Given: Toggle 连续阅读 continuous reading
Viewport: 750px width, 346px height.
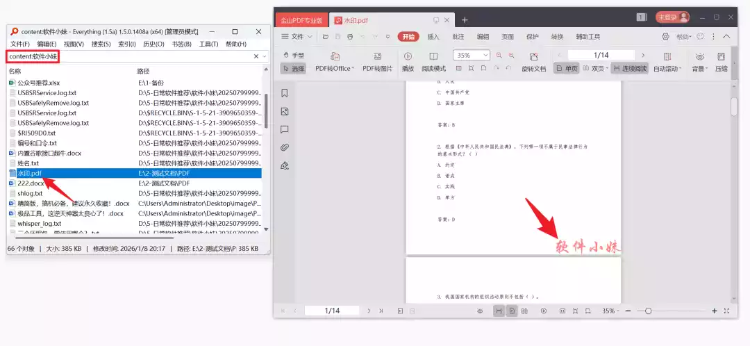Looking at the screenshot, I should [x=629, y=68].
